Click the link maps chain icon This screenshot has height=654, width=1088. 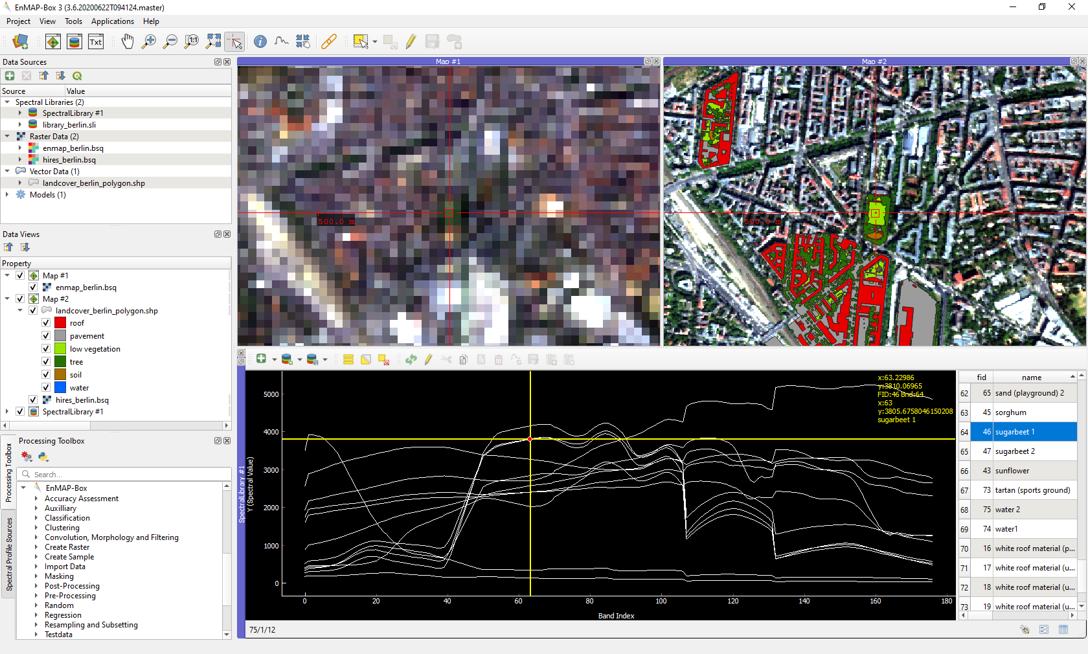(329, 41)
